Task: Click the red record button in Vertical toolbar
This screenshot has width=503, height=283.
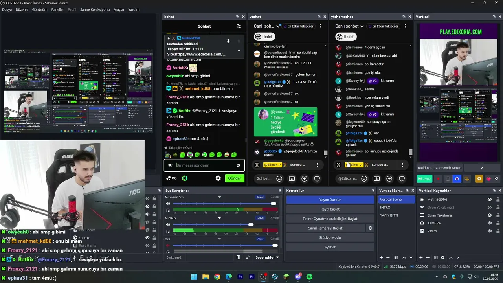Action: tap(438, 179)
